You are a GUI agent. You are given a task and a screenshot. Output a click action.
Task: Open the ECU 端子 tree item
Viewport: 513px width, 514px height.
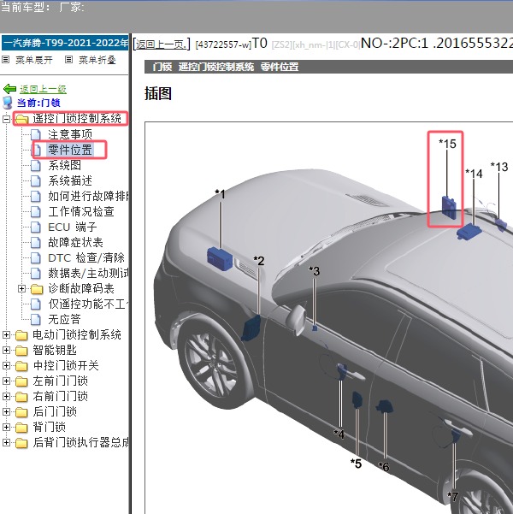pyautogui.click(x=73, y=227)
